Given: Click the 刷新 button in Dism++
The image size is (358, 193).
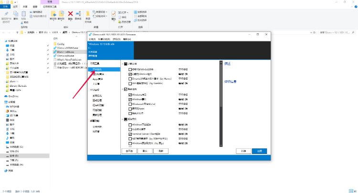Looking at the screenshot, I should [x=161, y=151].
